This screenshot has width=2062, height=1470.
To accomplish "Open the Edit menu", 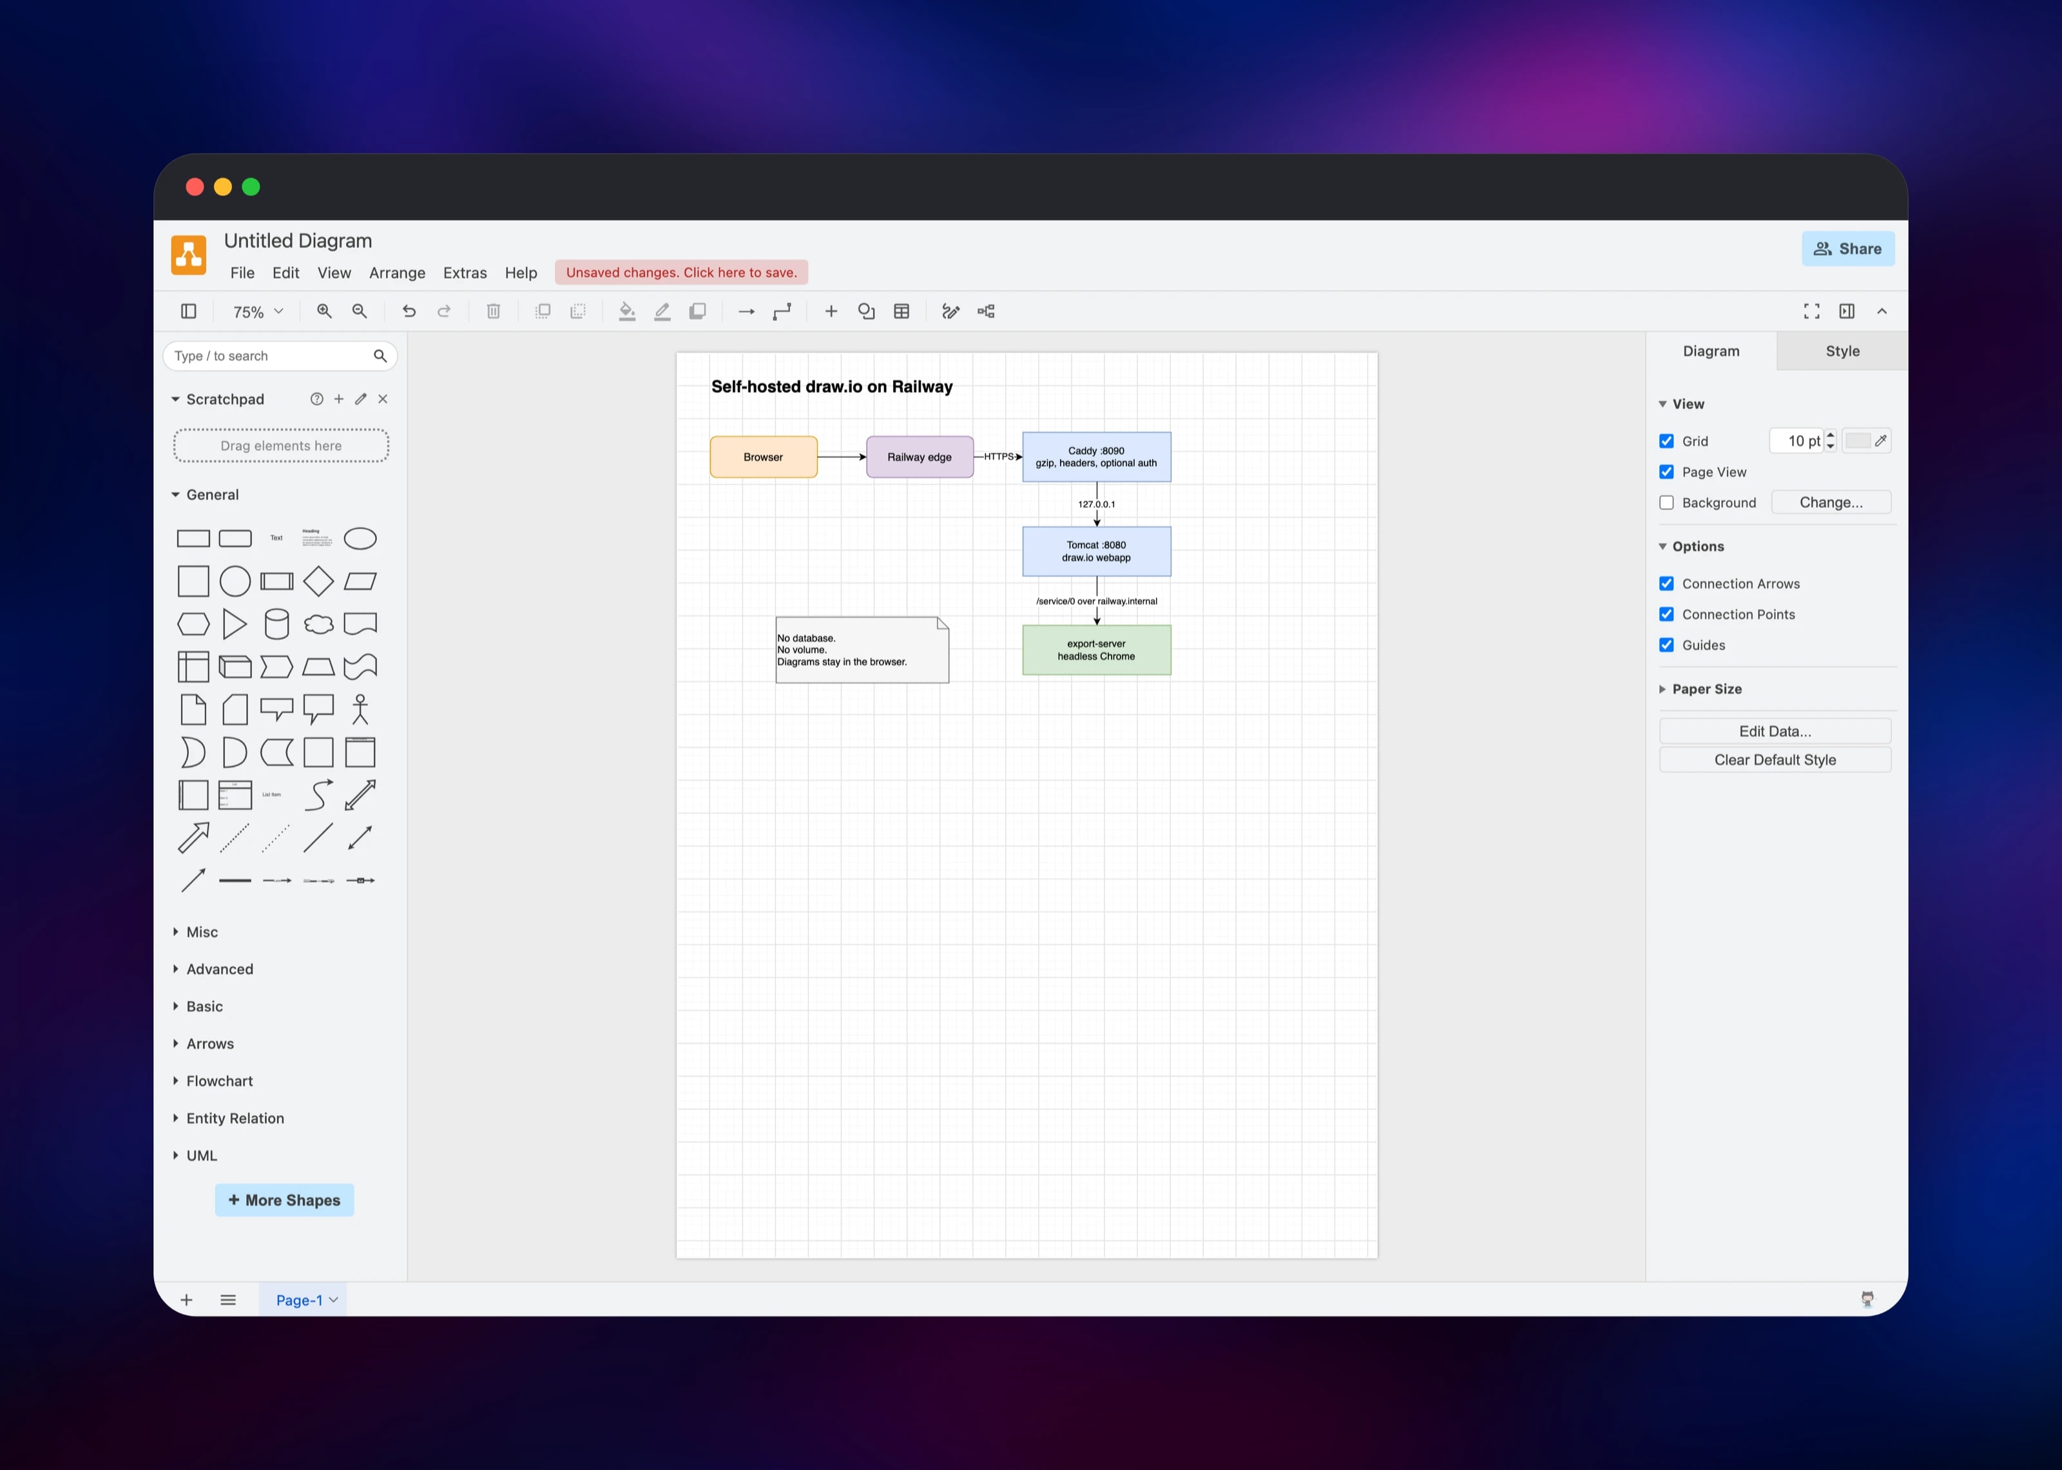I will point(285,272).
